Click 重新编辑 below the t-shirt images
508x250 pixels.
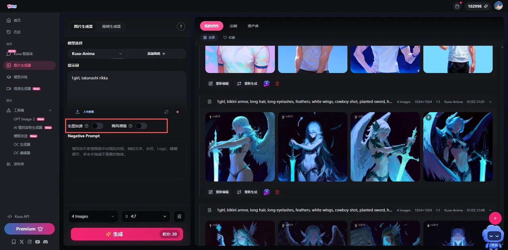click(219, 84)
